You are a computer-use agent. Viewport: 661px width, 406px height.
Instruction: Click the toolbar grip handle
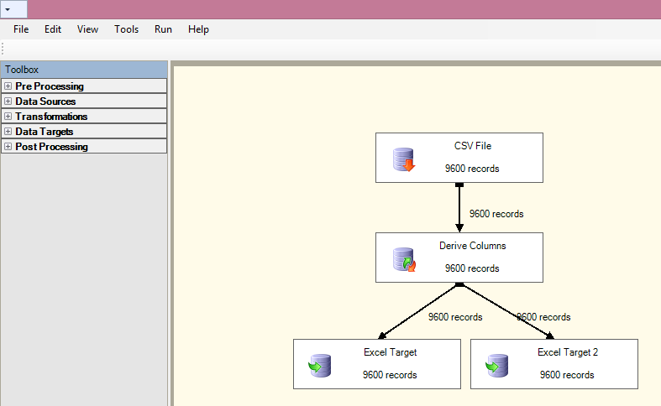point(3,49)
